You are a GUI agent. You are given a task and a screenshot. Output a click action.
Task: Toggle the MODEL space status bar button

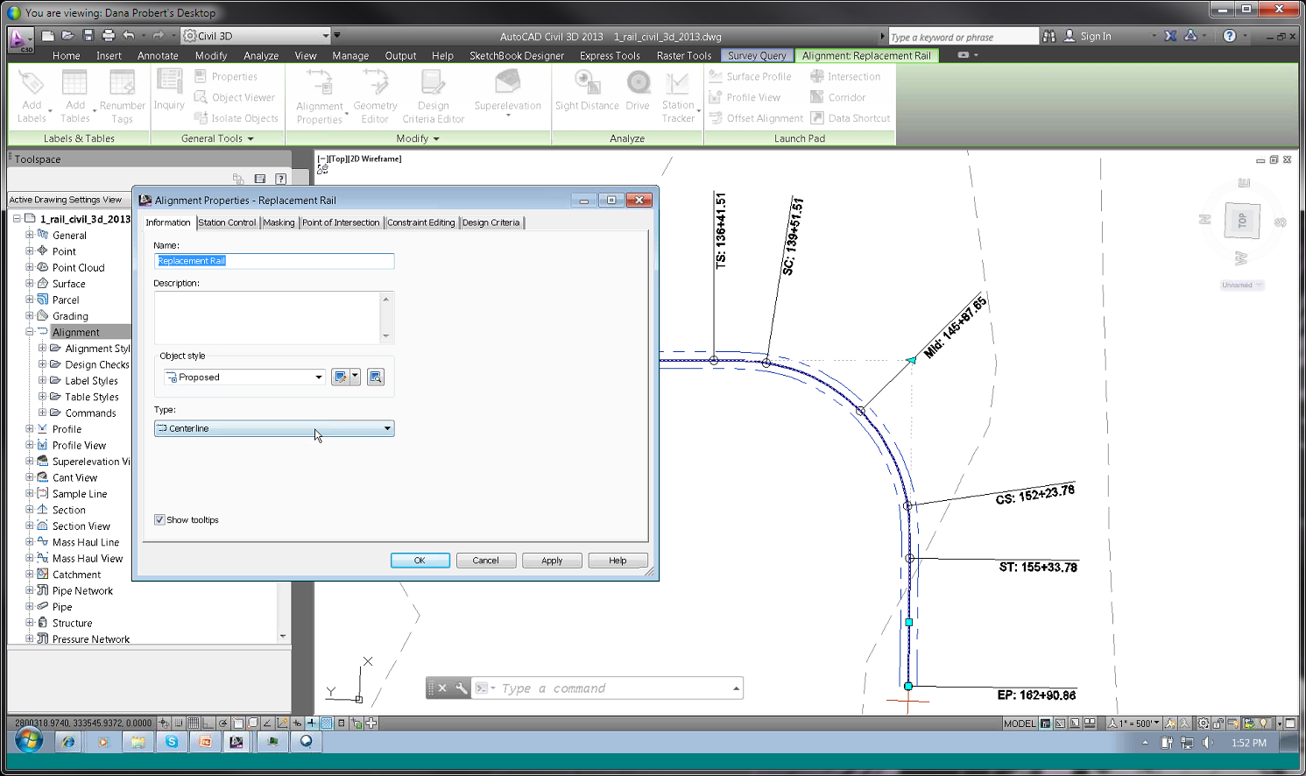pos(1019,723)
